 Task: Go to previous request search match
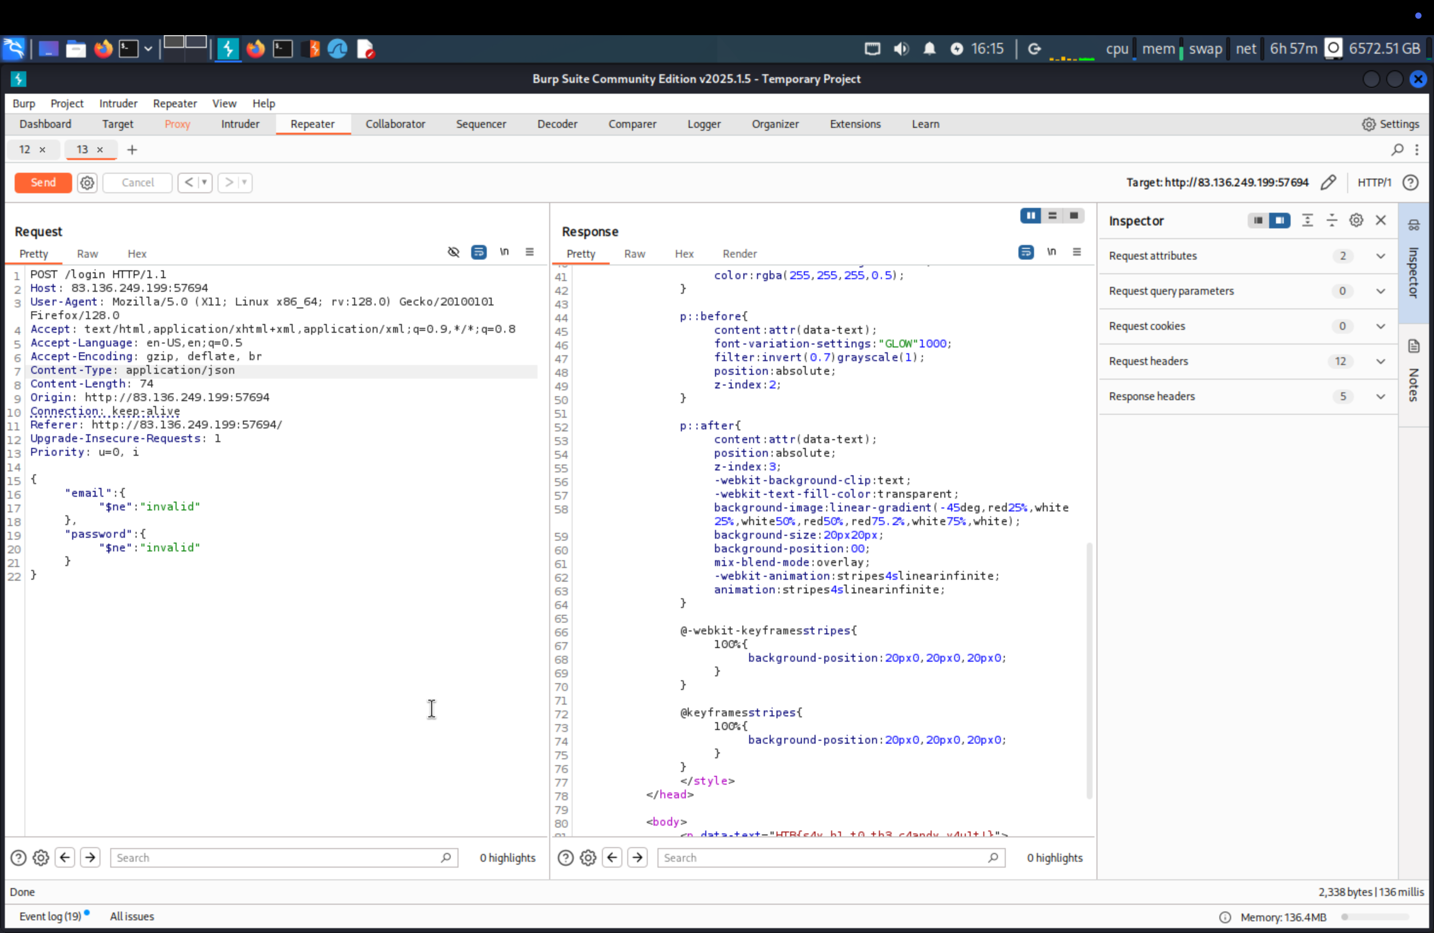(65, 858)
